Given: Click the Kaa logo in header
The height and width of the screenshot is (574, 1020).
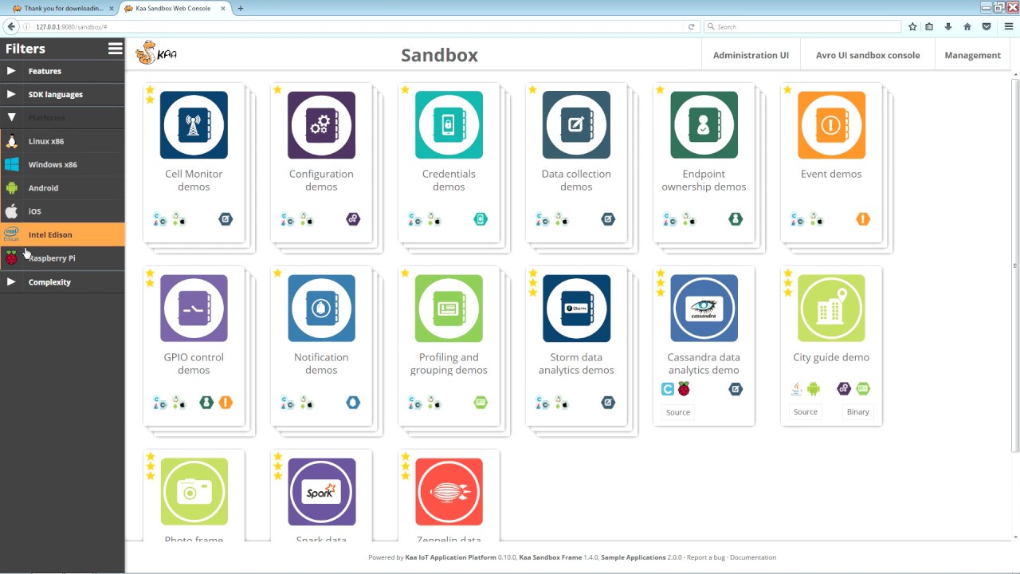Looking at the screenshot, I should [x=156, y=54].
